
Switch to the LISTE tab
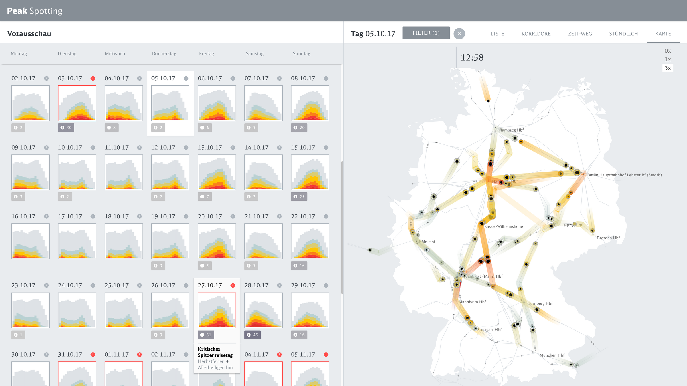[497, 34]
